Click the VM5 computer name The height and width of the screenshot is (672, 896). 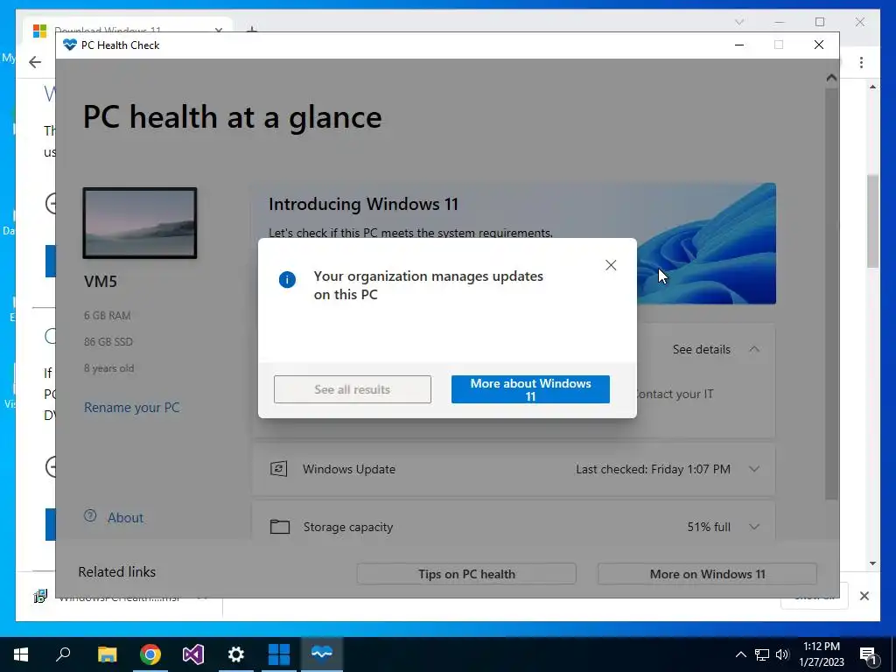pos(101,281)
